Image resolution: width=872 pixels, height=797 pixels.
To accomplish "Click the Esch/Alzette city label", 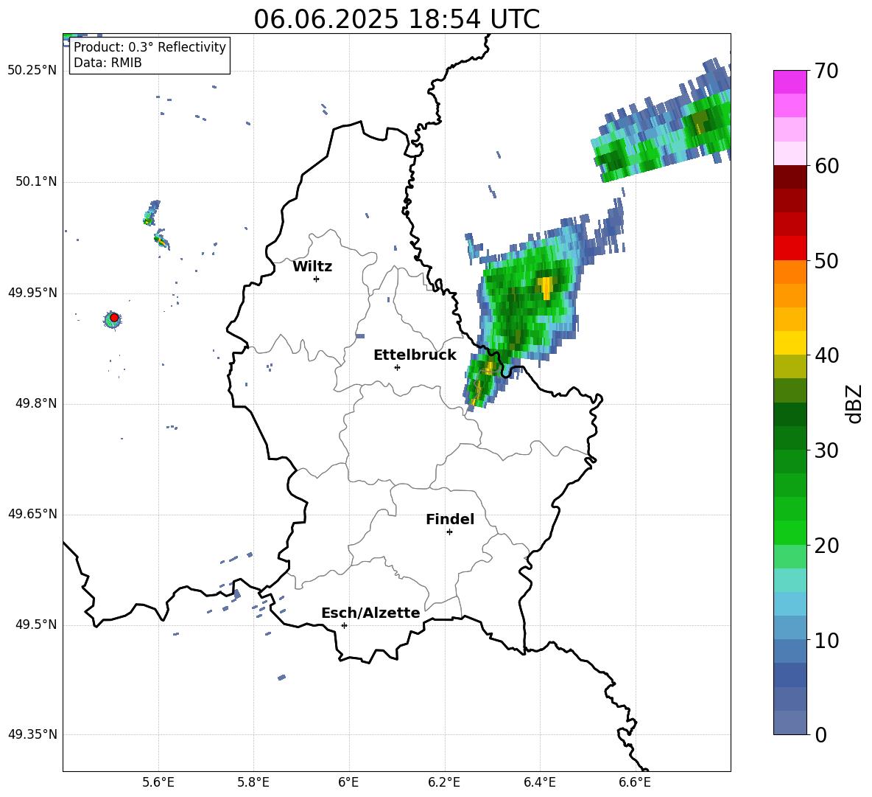I will (x=371, y=613).
